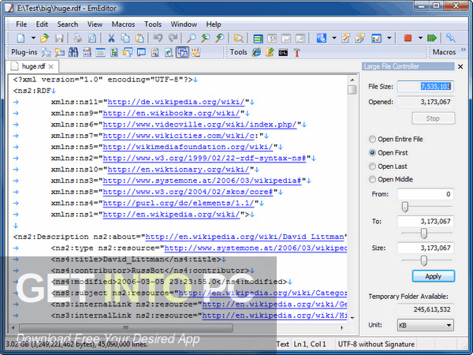Open the command prompt tool icon
This screenshot has width=473, height=355.
coord(283,53)
